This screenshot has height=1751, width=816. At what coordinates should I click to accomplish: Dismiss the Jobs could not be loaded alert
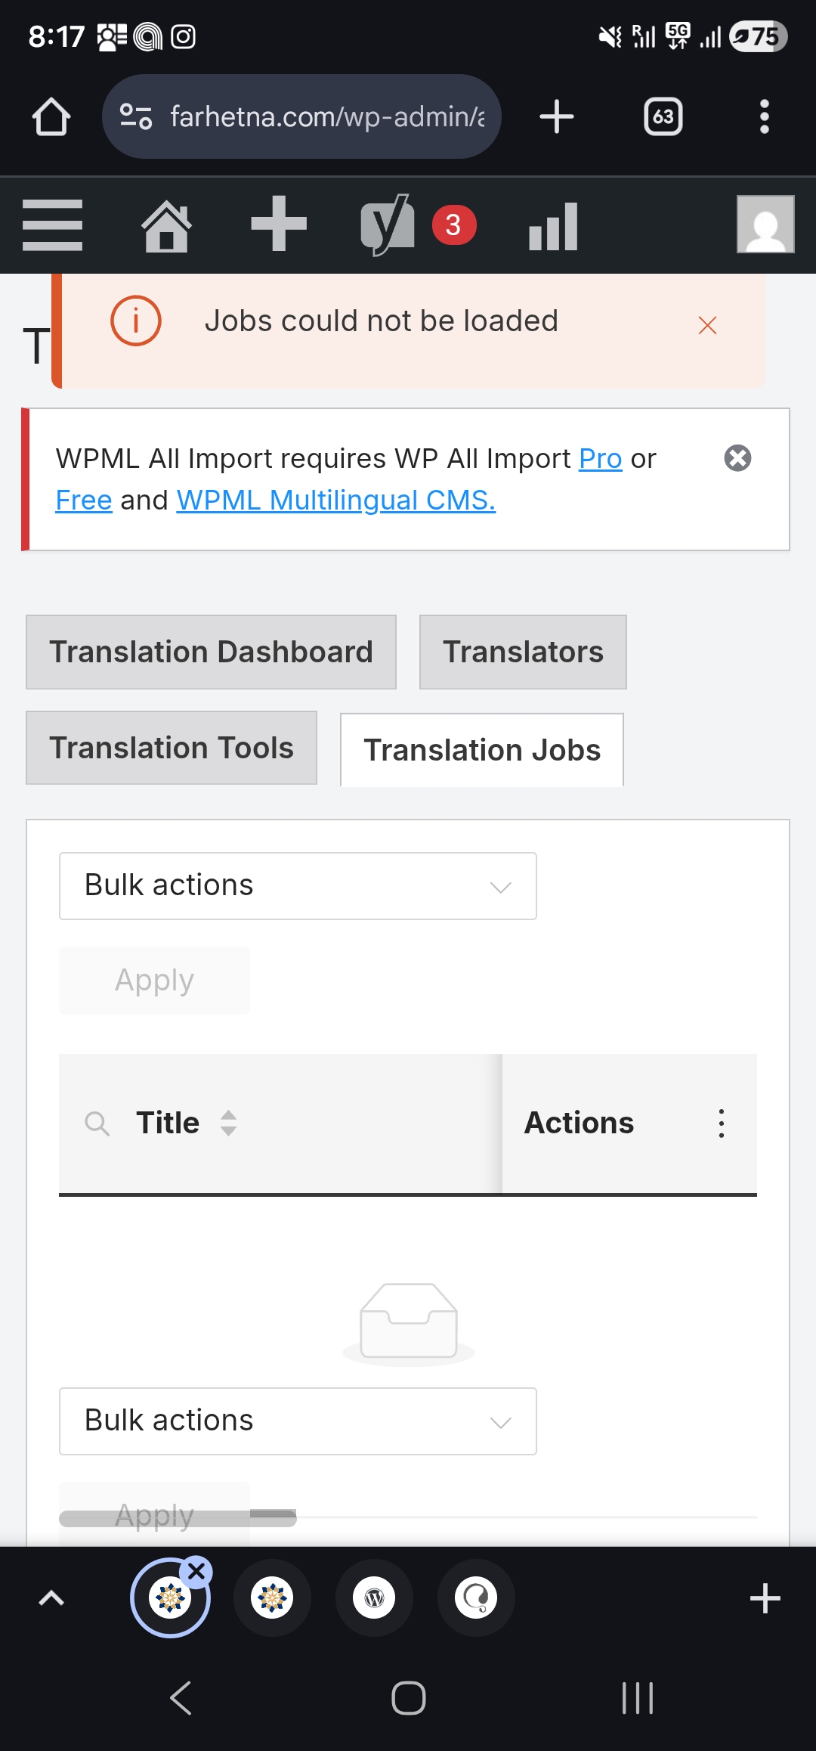tap(707, 326)
